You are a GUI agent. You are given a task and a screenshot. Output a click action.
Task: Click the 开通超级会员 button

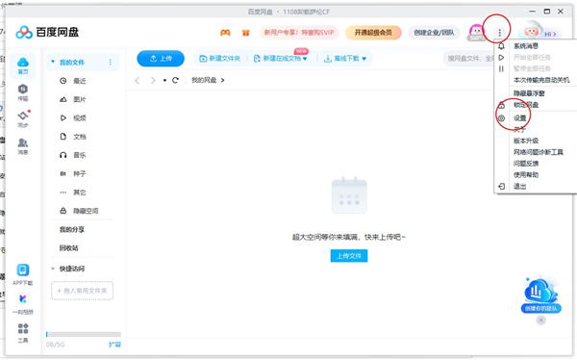pos(373,33)
